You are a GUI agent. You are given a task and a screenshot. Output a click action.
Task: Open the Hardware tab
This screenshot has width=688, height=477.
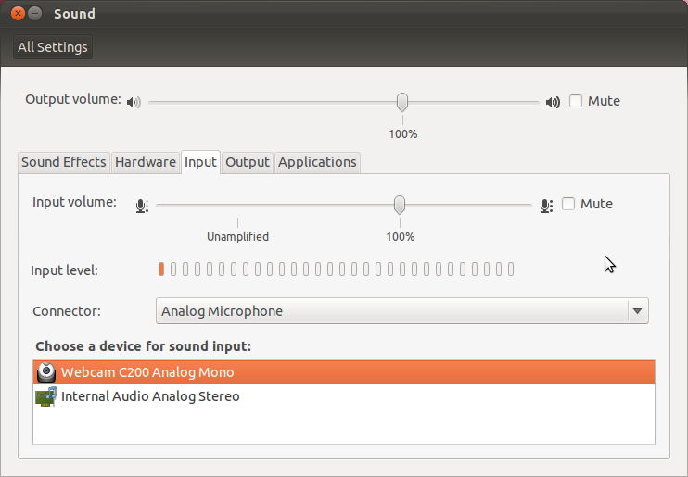(x=146, y=162)
